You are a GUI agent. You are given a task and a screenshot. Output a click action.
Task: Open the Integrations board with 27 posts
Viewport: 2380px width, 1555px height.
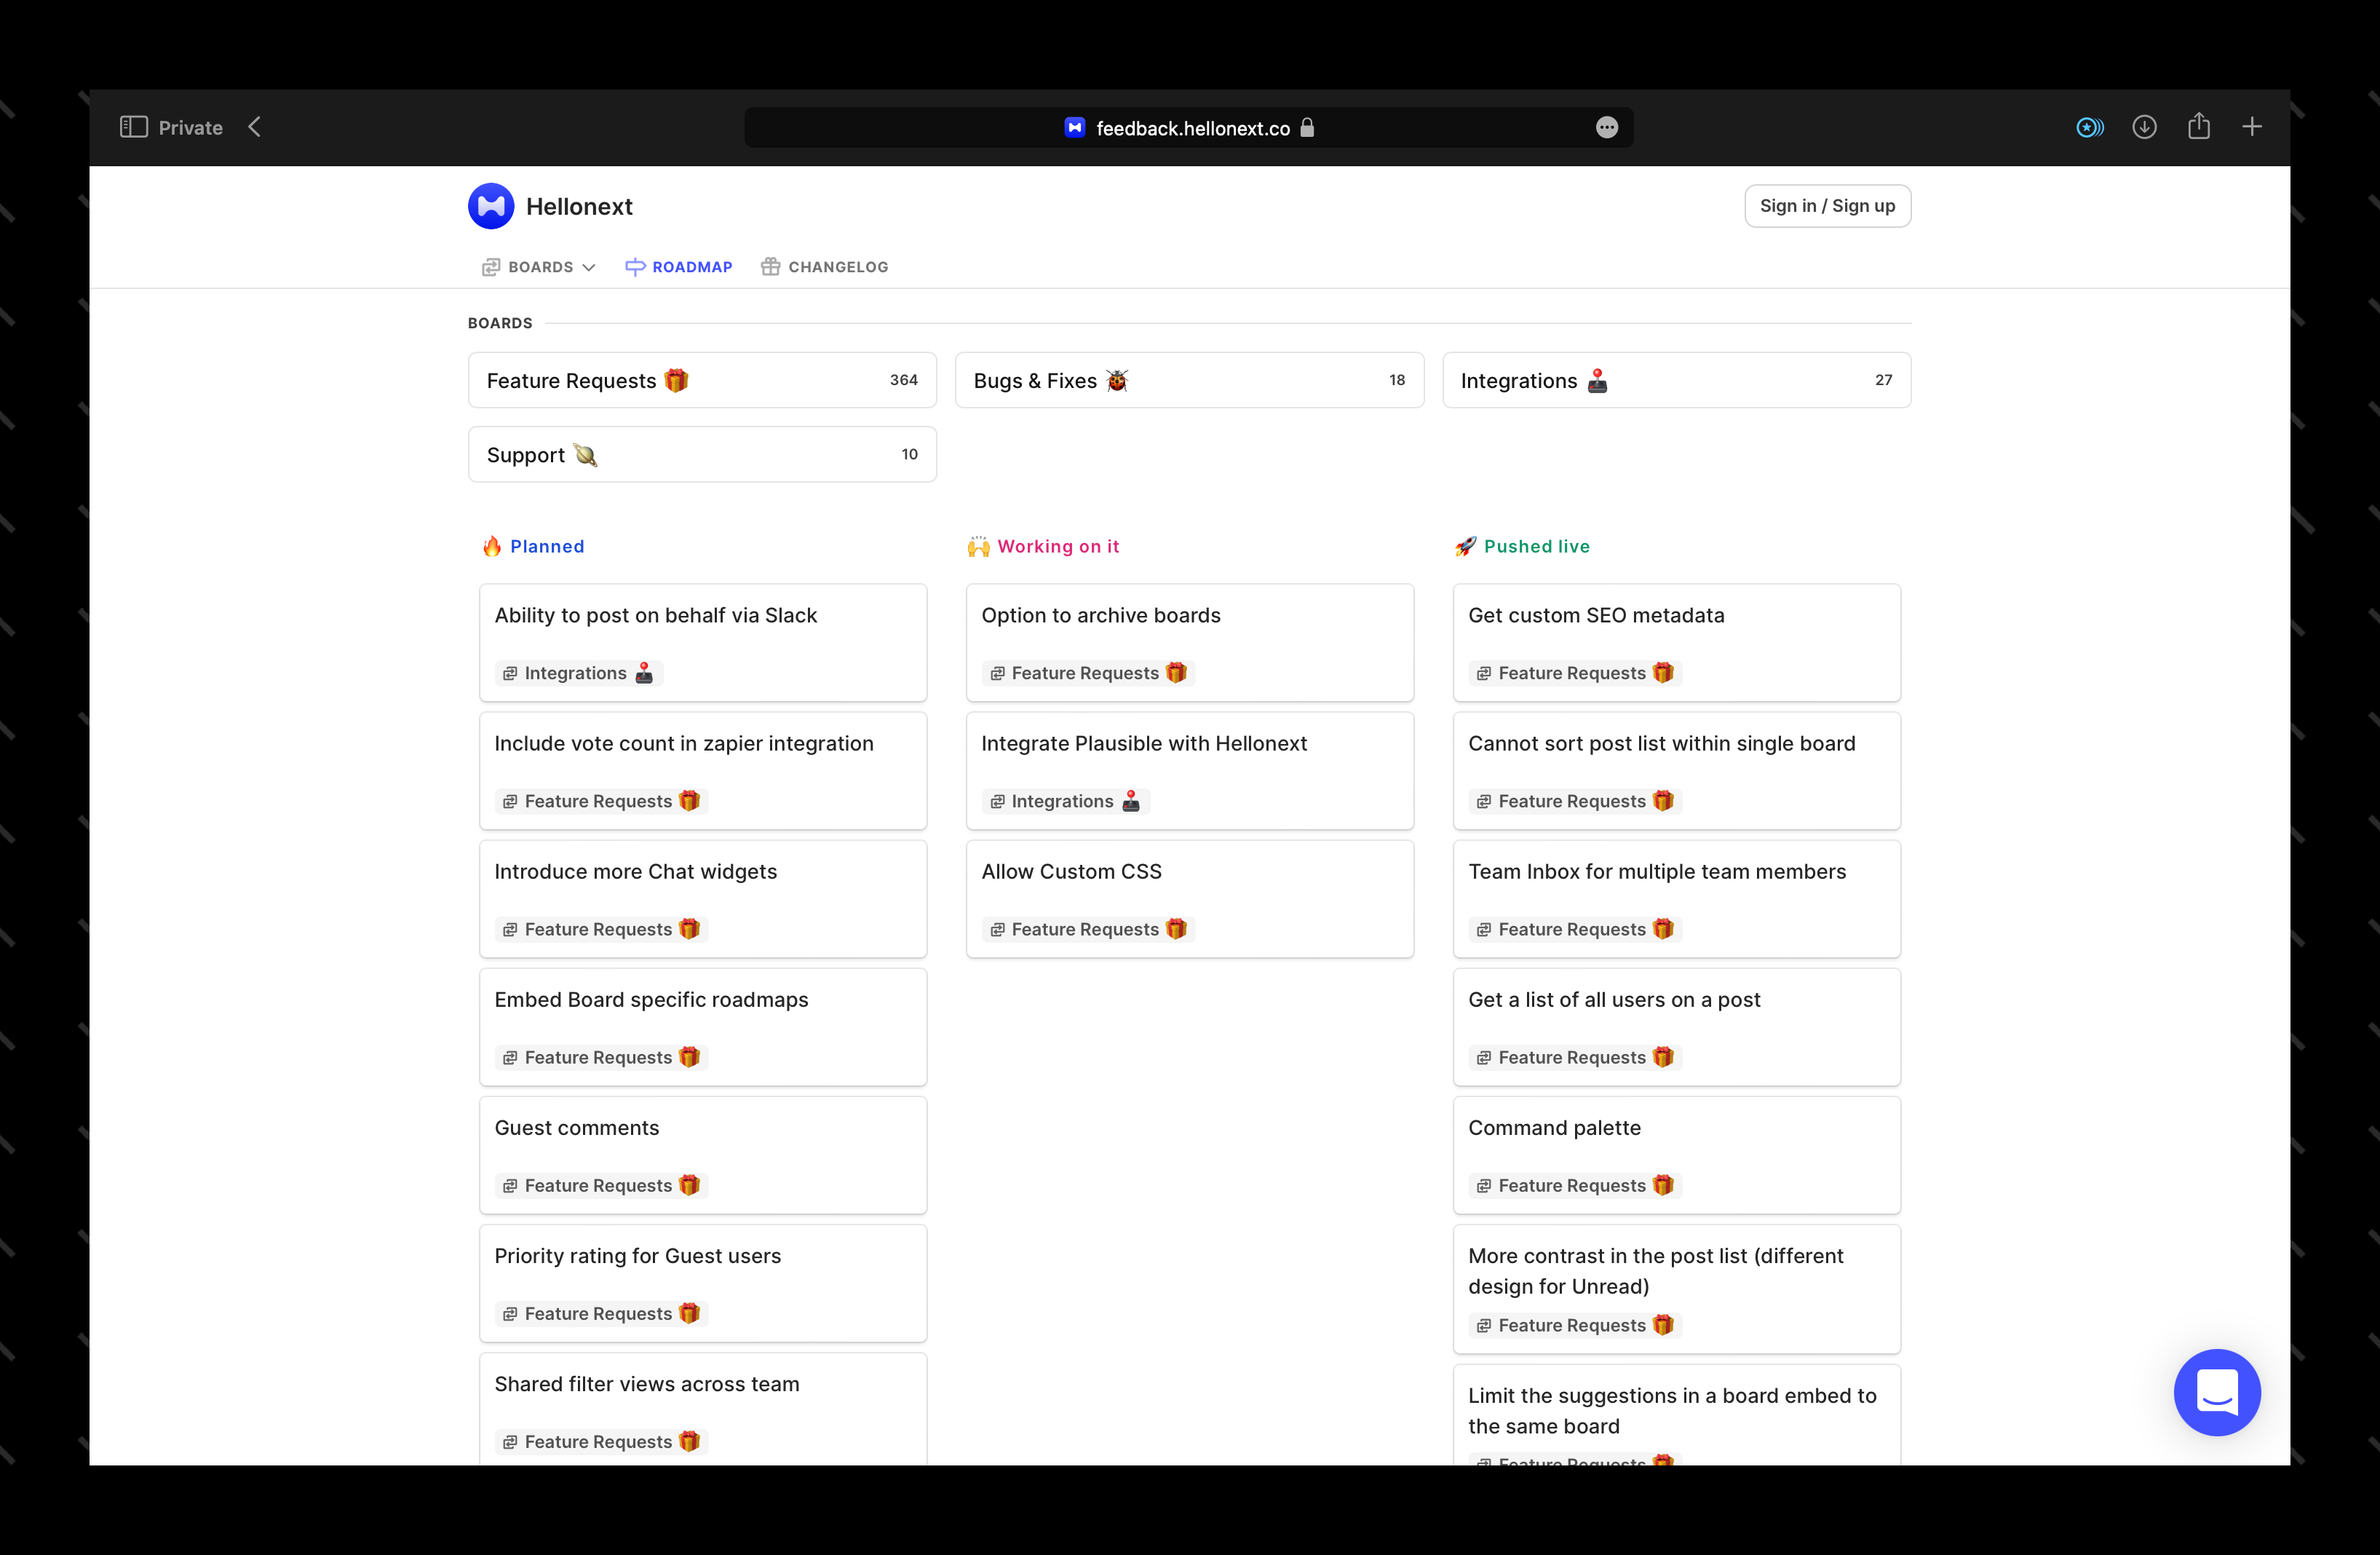(x=1676, y=380)
